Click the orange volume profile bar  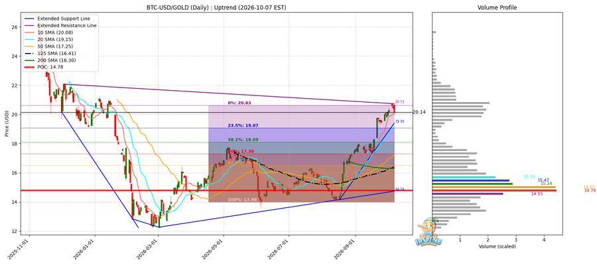click(x=494, y=187)
